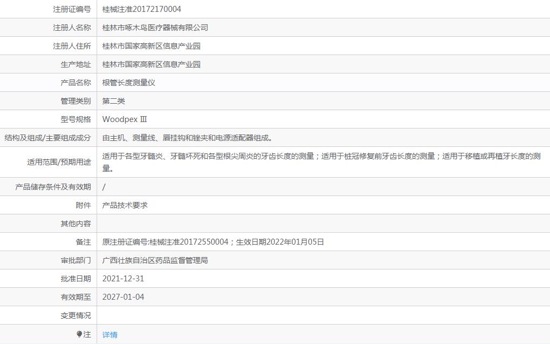Select model specification Woodpex III
The width and height of the screenshot is (550, 344).
124,119
